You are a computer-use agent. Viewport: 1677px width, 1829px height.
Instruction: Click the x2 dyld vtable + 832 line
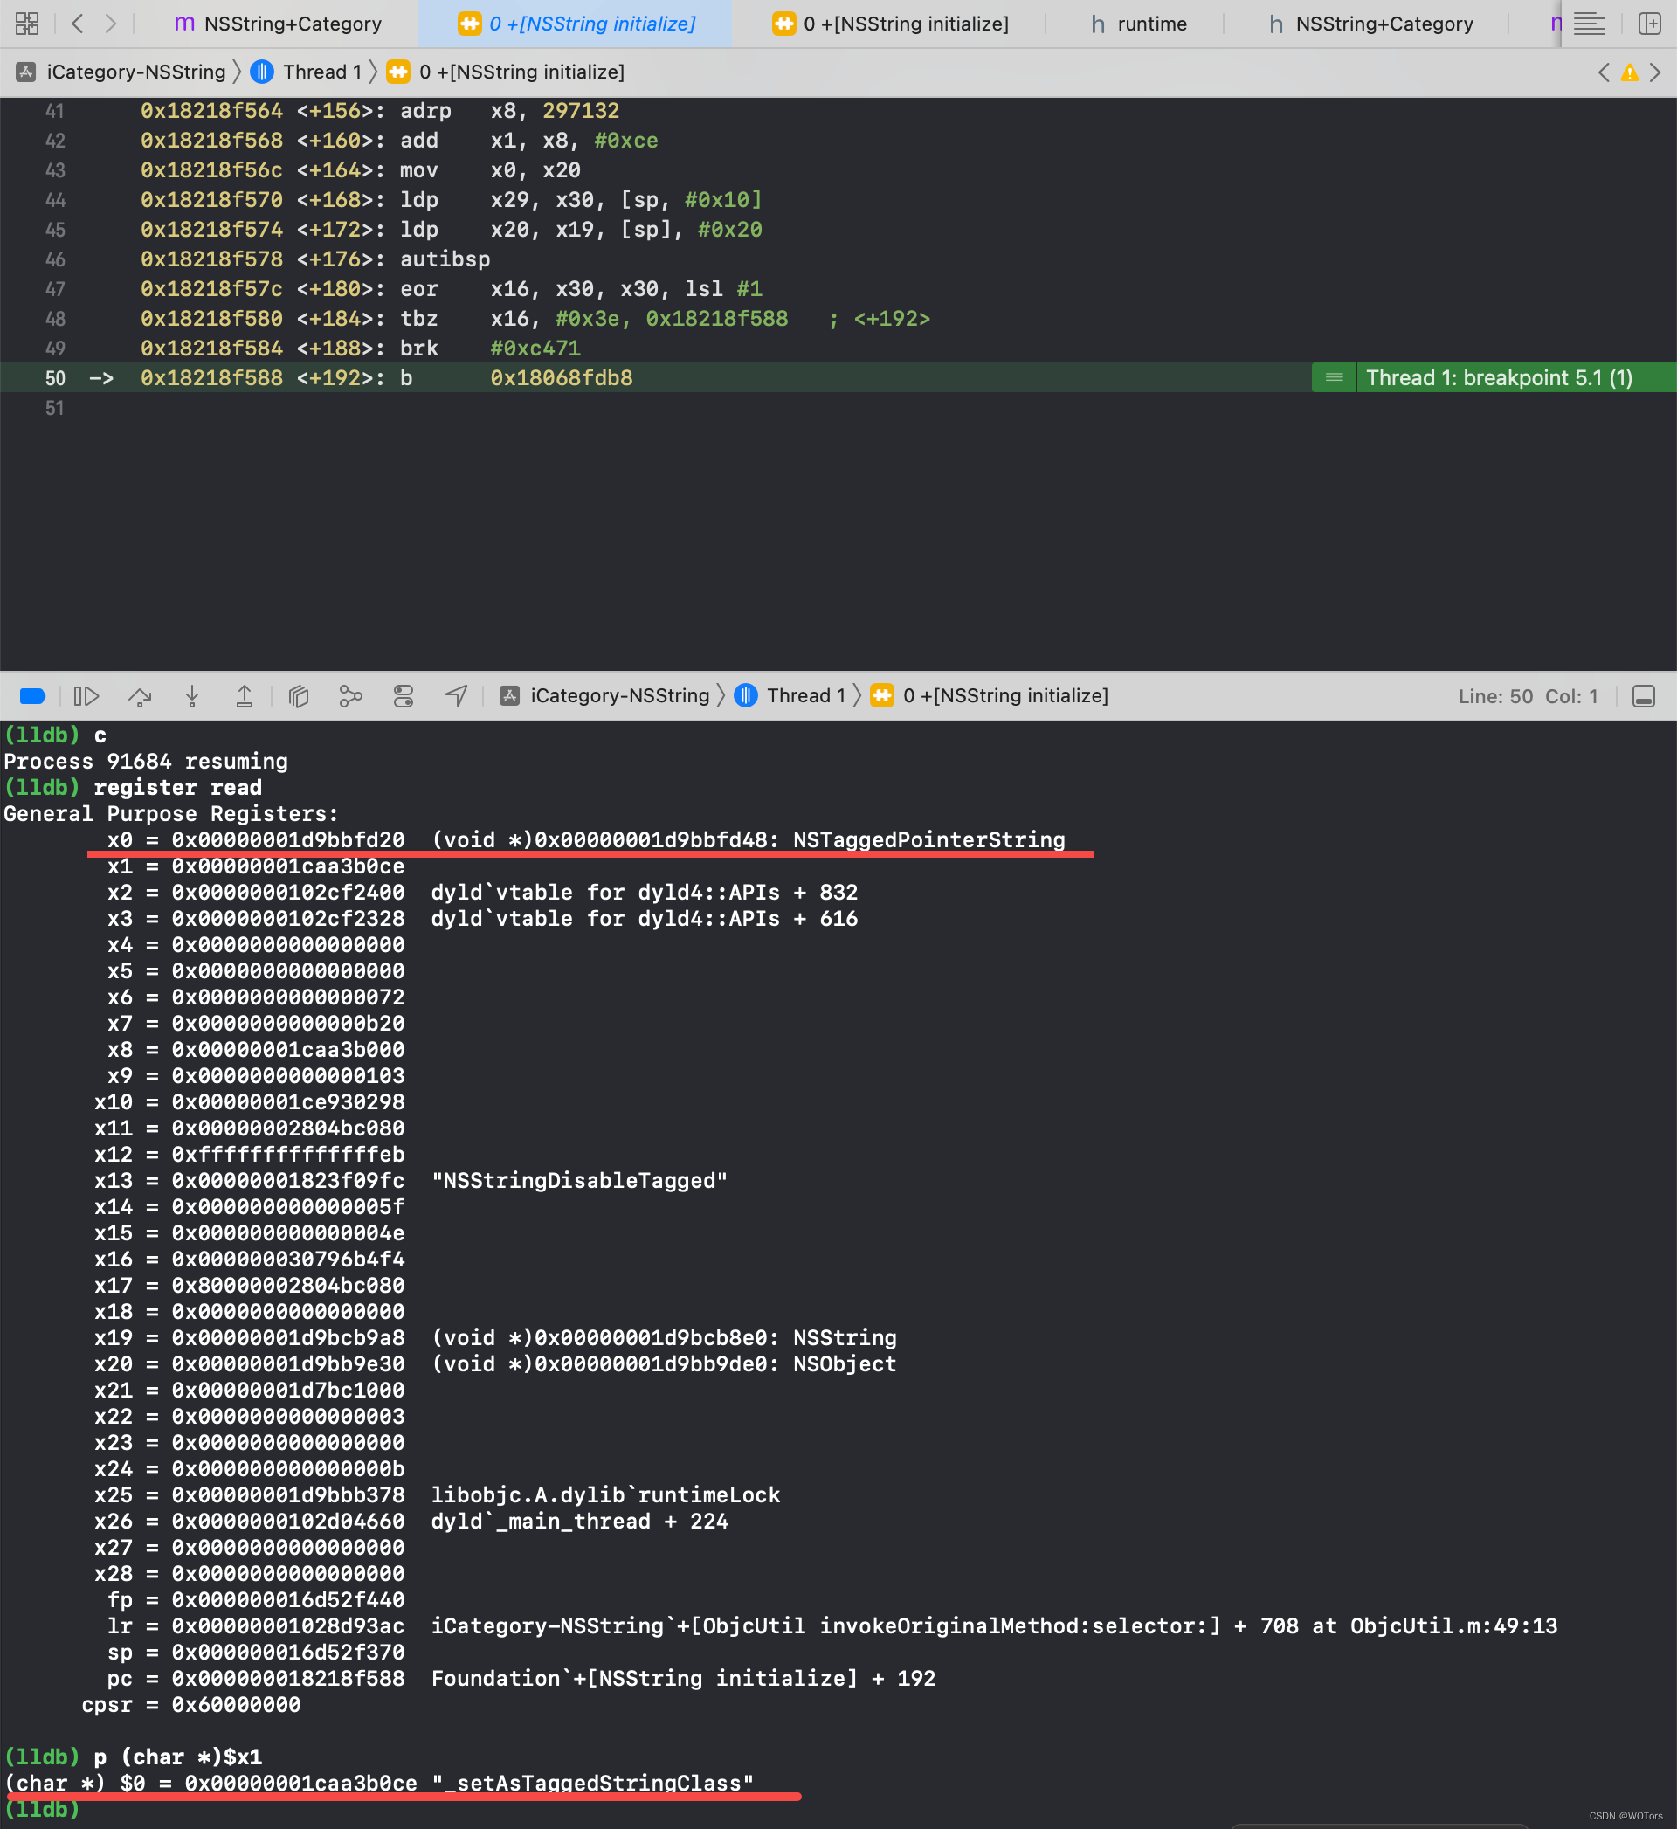tap(483, 893)
